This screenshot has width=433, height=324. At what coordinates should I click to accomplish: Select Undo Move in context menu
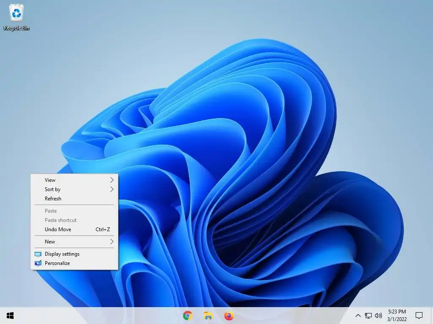coord(74,229)
